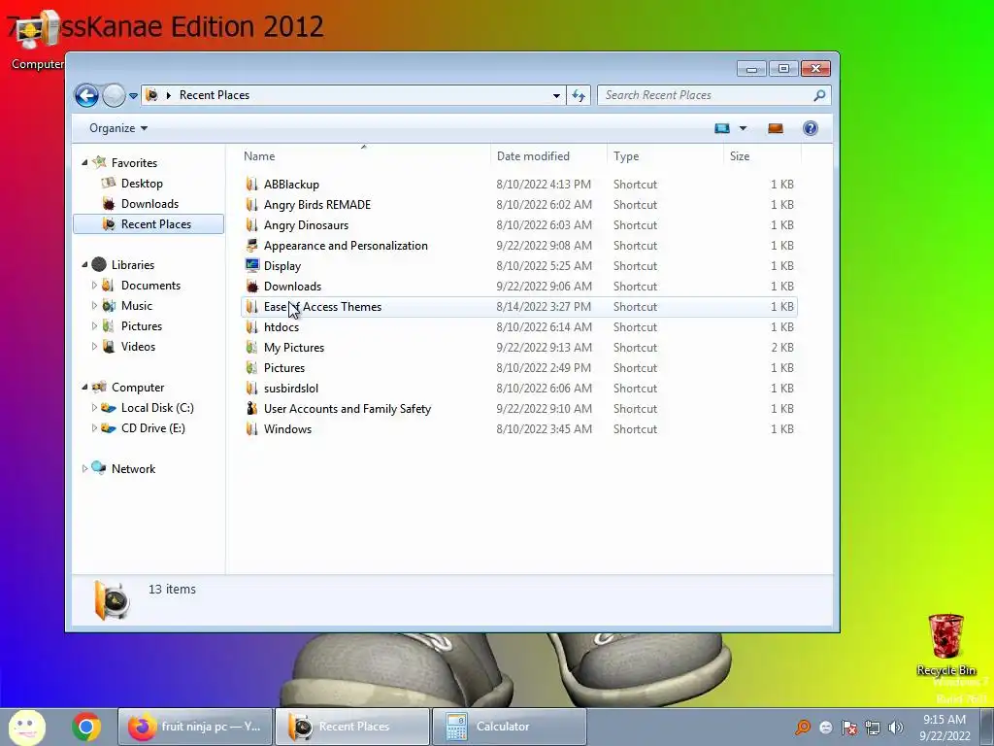This screenshot has height=746, width=994.
Task: Click User Accounts and Family Safety icon
Action: click(251, 409)
